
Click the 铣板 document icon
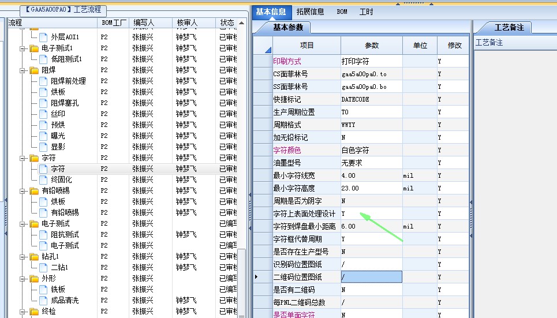tap(43, 290)
